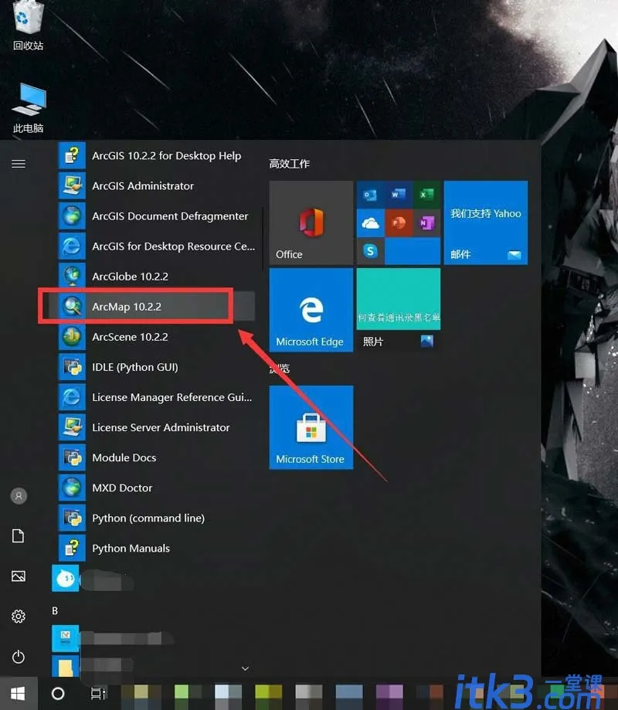Click the Windows Start button

18,694
